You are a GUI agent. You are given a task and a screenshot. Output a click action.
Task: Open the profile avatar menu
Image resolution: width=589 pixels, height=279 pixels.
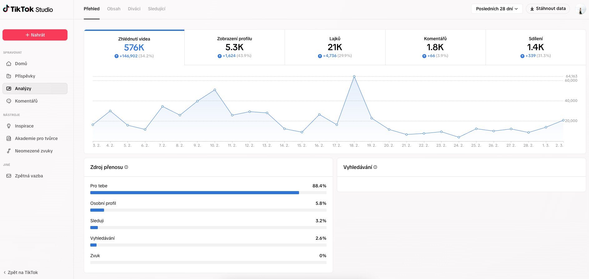[x=580, y=9]
